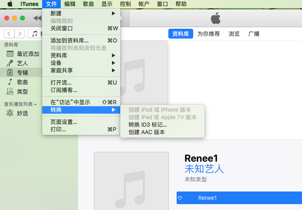The width and height of the screenshot is (302, 210).
Task: Expand the 家庭共享 submenu
Action: [81, 70]
